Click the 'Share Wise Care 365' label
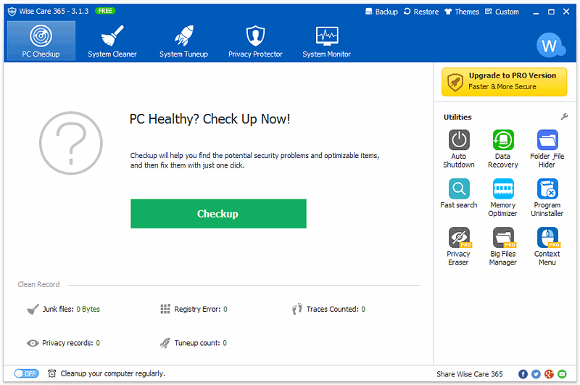 point(469,374)
